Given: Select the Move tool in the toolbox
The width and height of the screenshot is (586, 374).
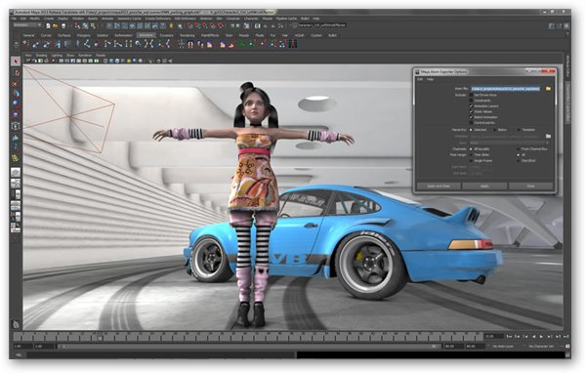Looking at the screenshot, I should point(16,94).
